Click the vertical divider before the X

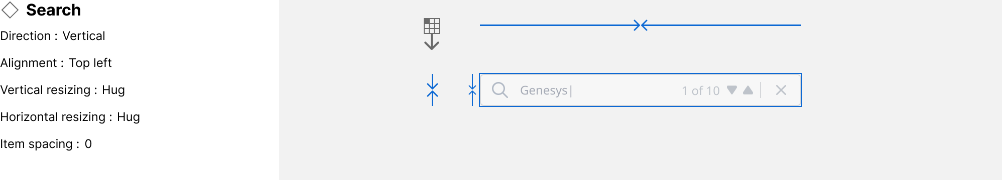pos(761,90)
